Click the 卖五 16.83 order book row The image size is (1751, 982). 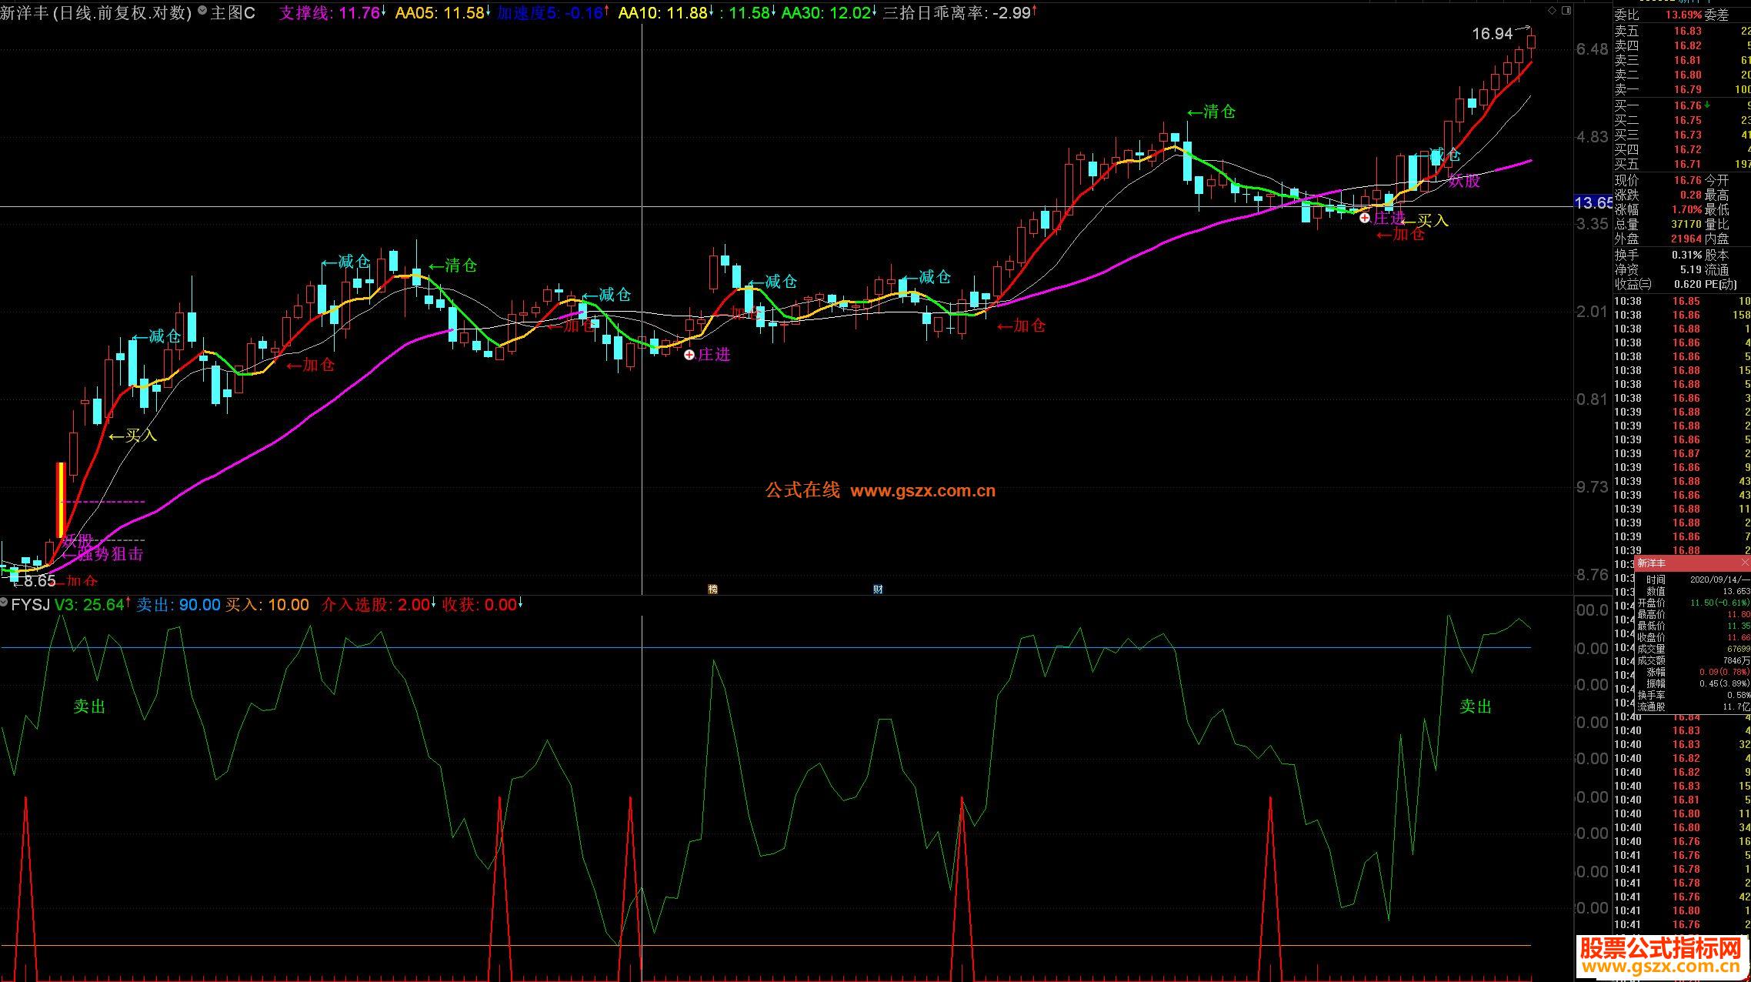[x=1682, y=31]
